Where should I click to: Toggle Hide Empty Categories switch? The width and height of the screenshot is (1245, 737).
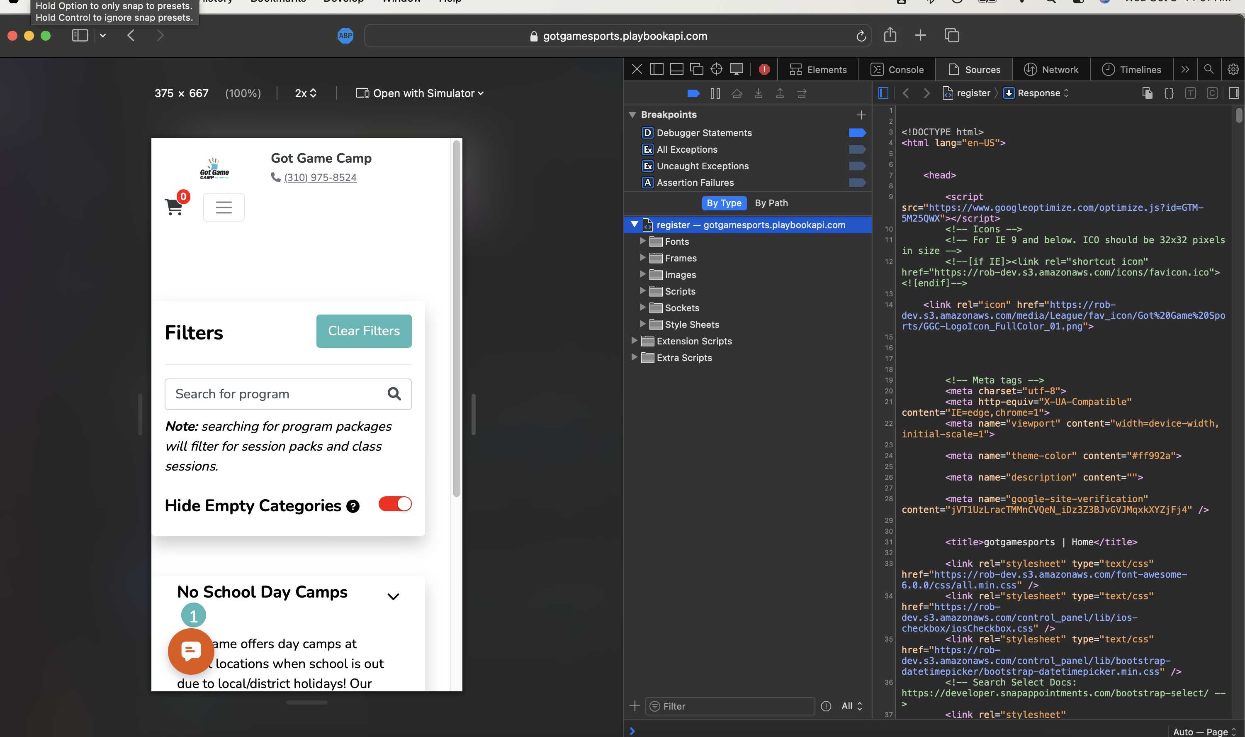[395, 504]
